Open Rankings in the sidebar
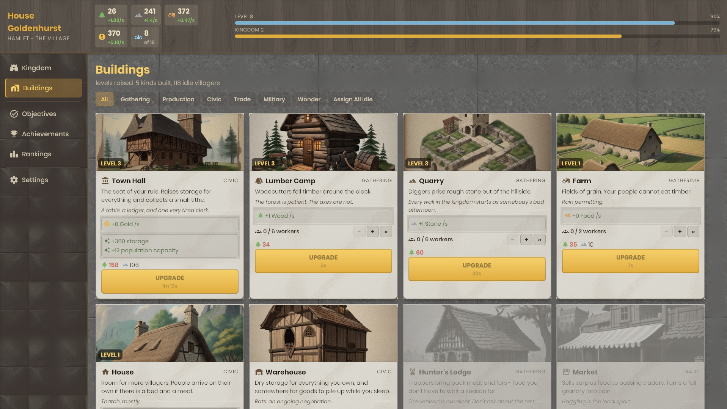This screenshot has height=409, width=727. coord(43,154)
